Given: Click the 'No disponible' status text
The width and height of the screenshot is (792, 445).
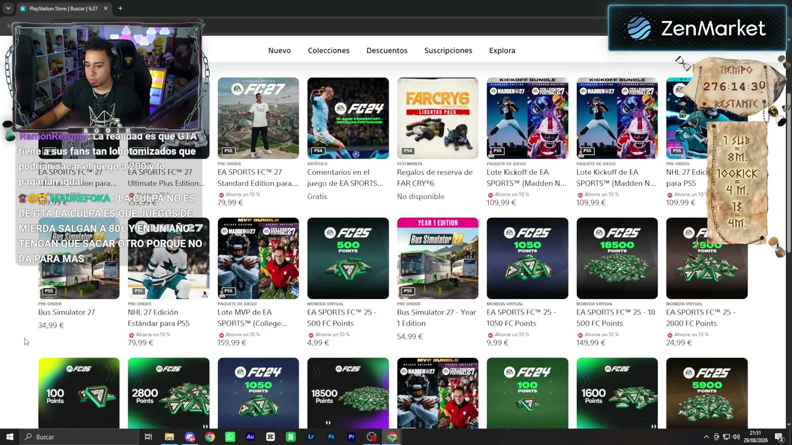Looking at the screenshot, I should coord(421,197).
